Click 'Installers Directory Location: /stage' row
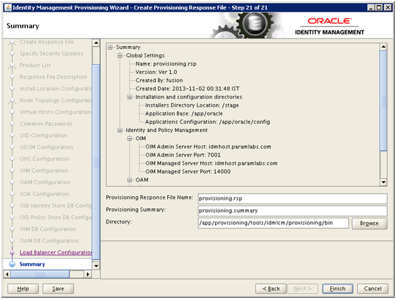The image size is (396, 299). [192, 105]
